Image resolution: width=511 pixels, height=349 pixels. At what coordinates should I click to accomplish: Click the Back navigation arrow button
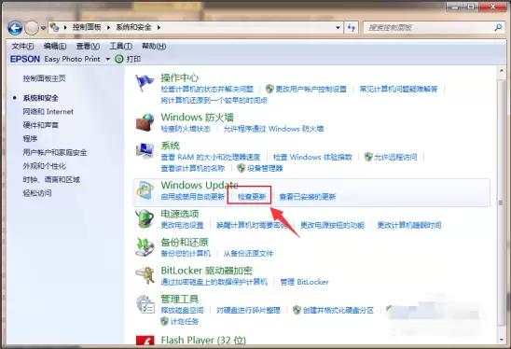[x=15, y=28]
